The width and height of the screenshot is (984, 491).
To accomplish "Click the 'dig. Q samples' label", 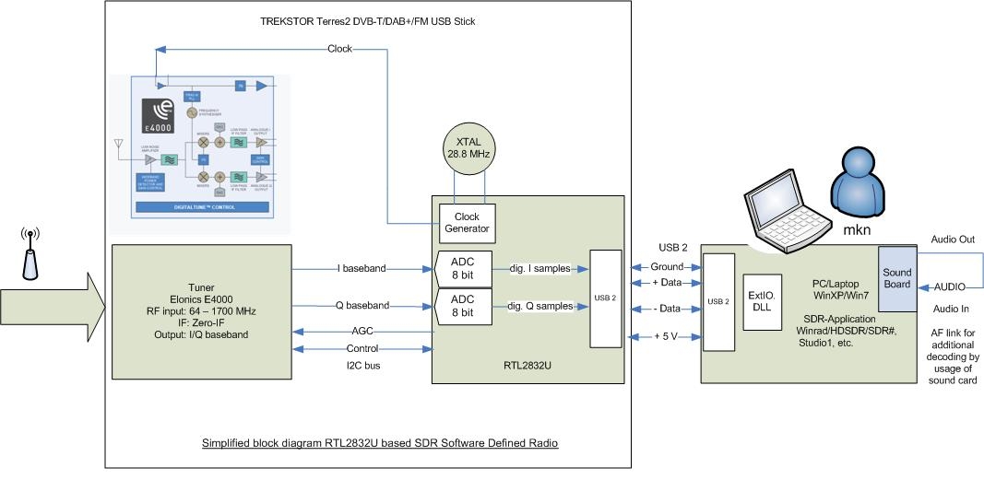I will click(x=539, y=306).
